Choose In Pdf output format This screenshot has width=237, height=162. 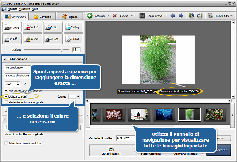tap(32, 27)
